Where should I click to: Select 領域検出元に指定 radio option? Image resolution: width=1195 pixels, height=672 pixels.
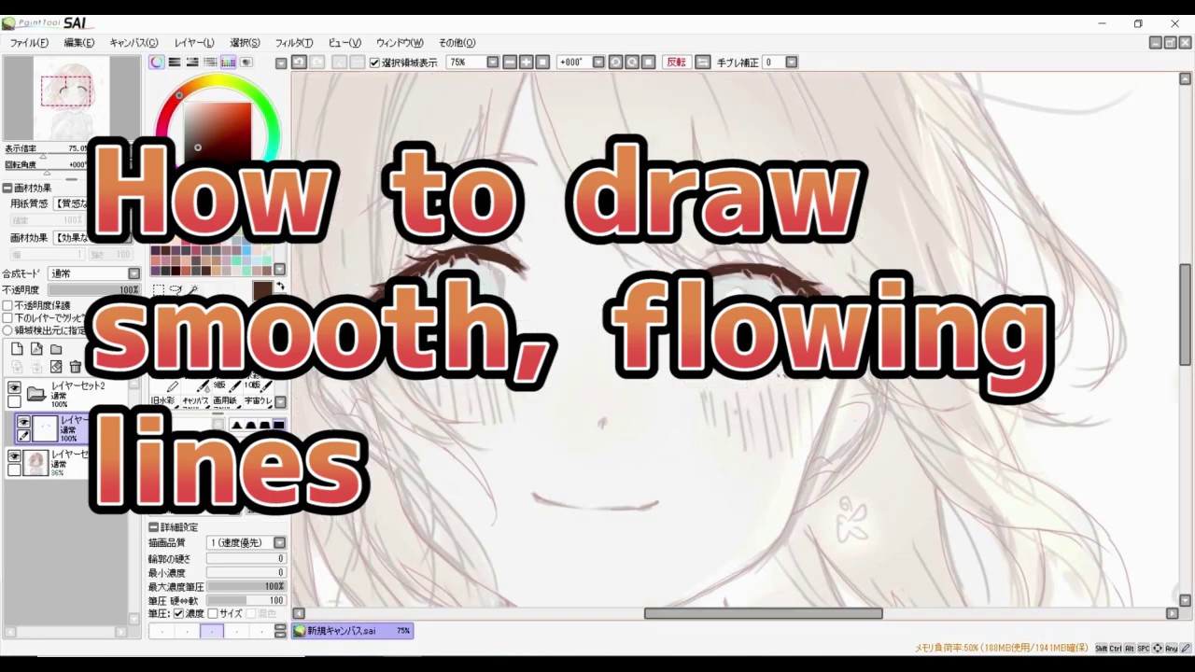[x=7, y=330]
